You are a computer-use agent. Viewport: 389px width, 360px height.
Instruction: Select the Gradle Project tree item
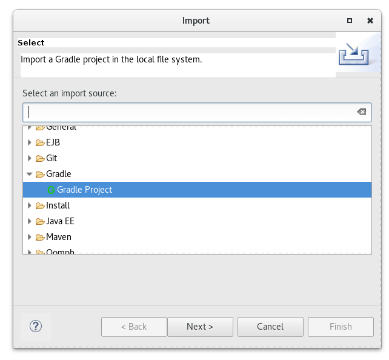coord(85,190)
